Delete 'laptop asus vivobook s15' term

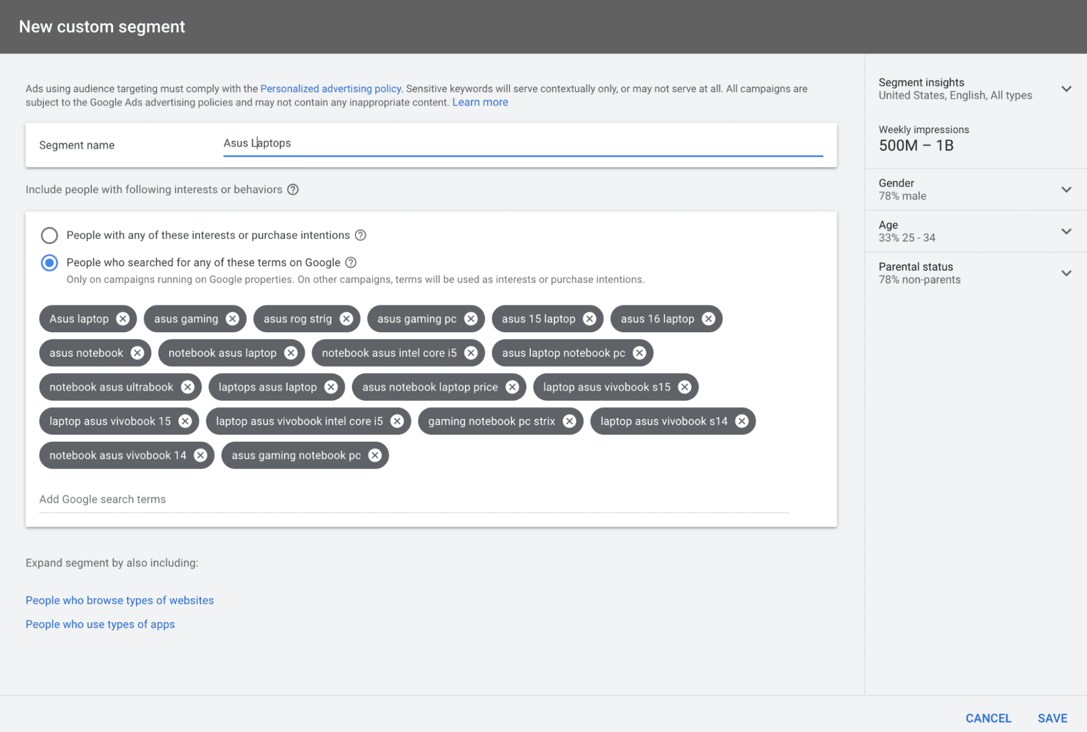(x=685, y=387)
